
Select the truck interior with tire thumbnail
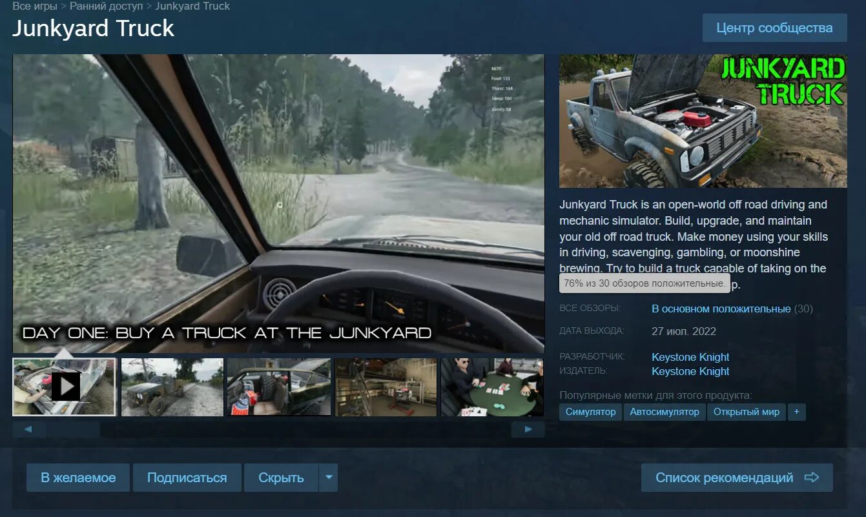tap(278, 387)
